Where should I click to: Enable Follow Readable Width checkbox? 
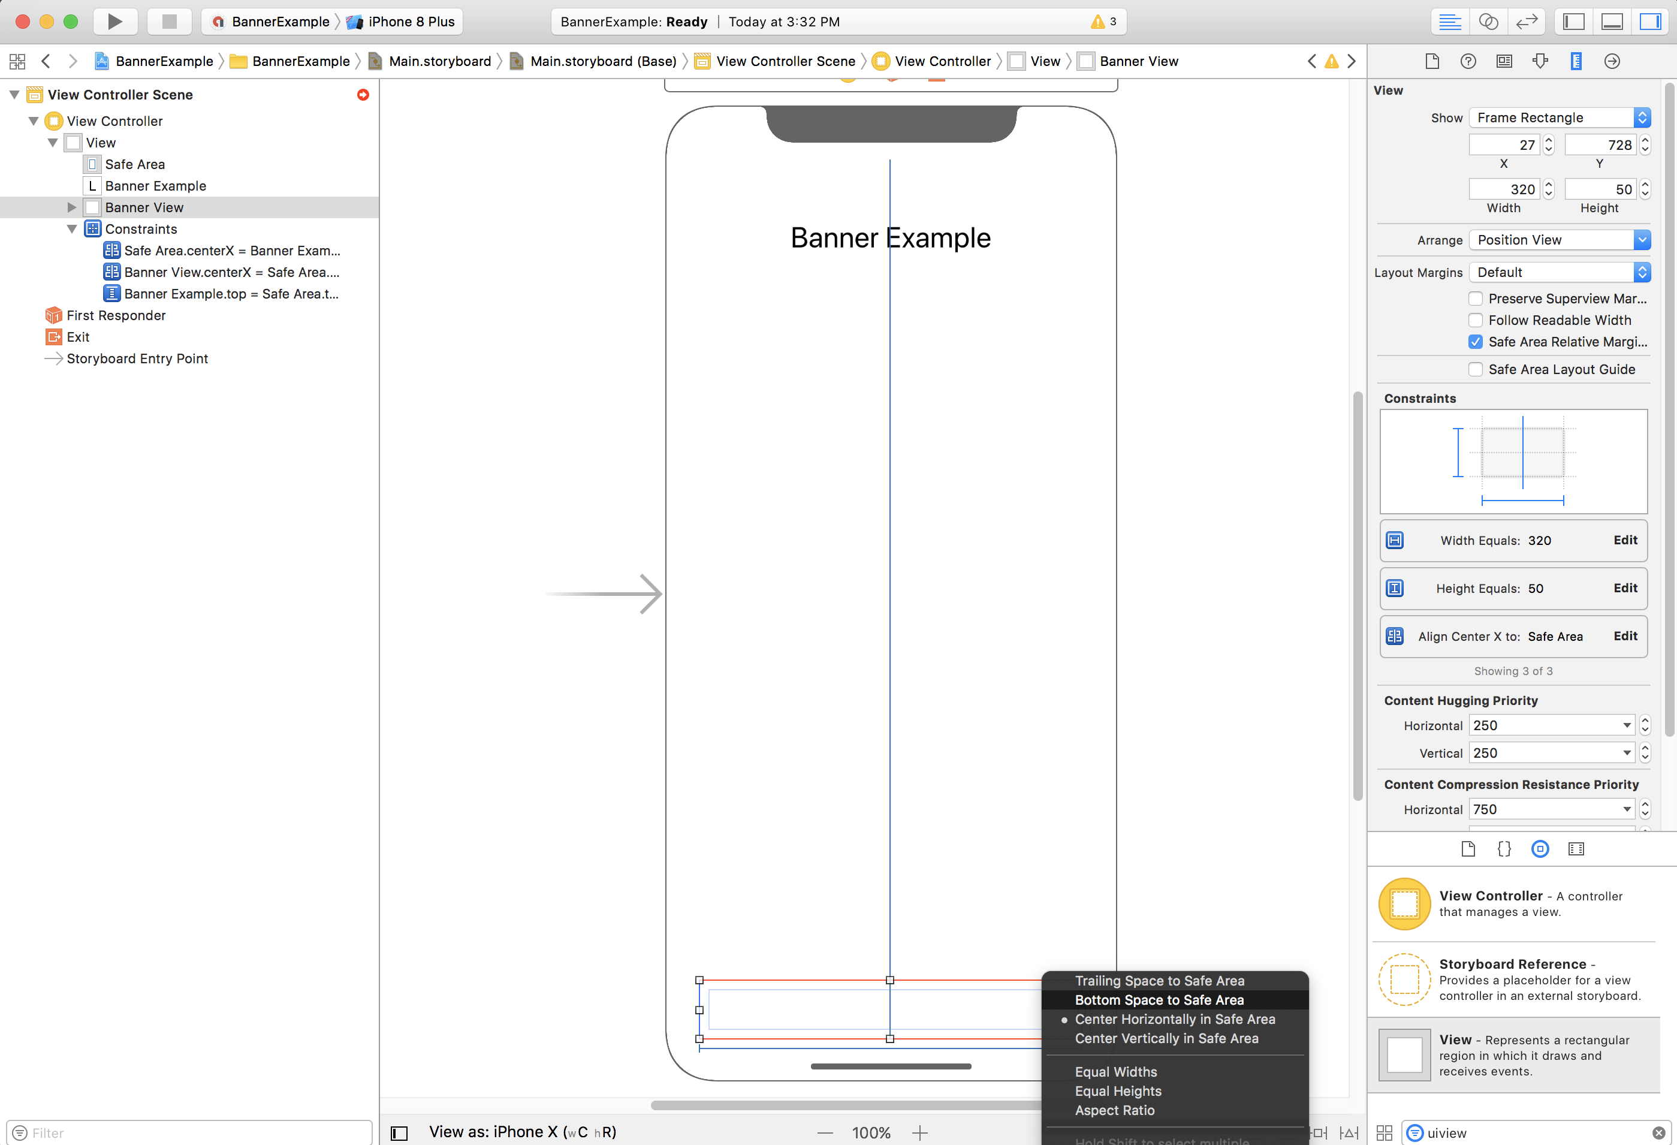(1476, 320)
